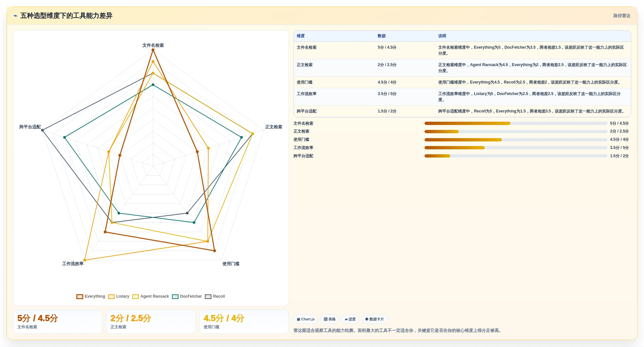Click the 5分 / 4.5分 data card
Screen dimensions: 644x347
[58, 322]
